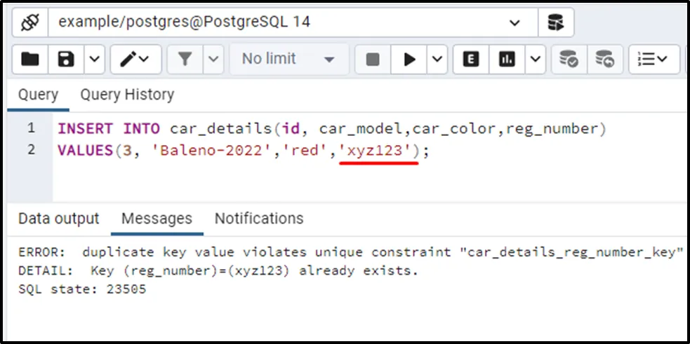Click the Stop query button

[x=373, y=60]
